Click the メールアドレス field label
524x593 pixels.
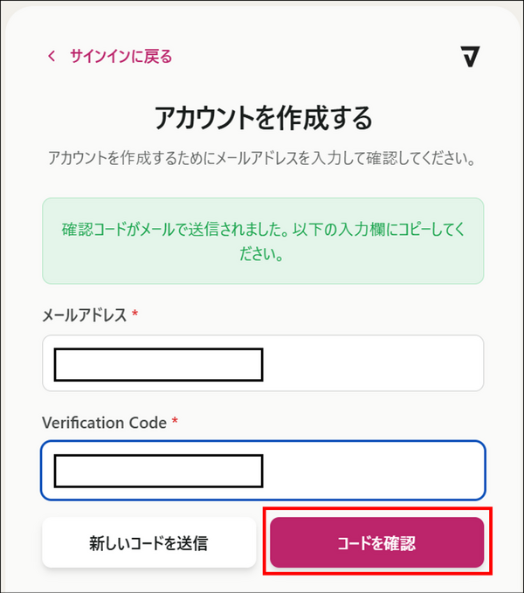84,315
